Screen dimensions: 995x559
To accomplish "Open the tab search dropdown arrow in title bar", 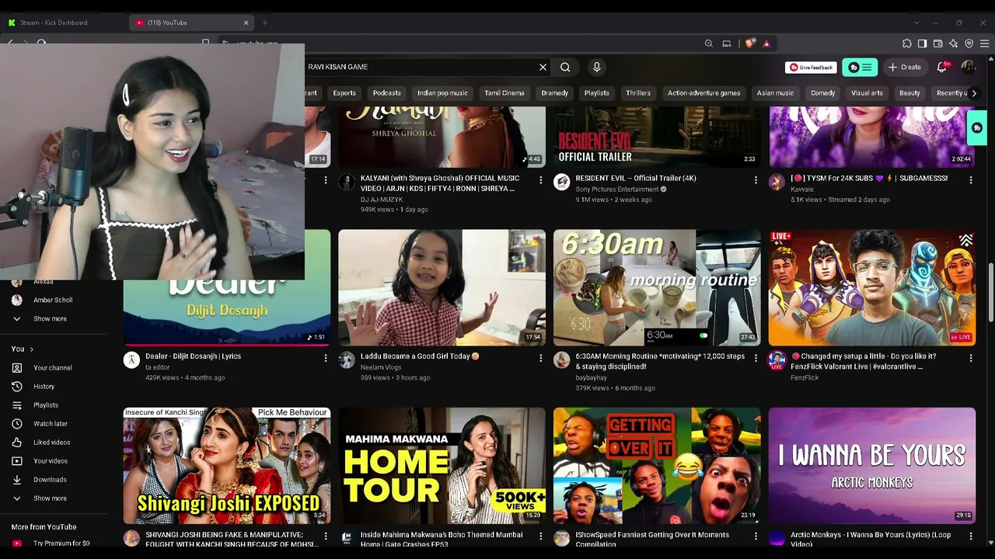I will [x=916, y=23].
